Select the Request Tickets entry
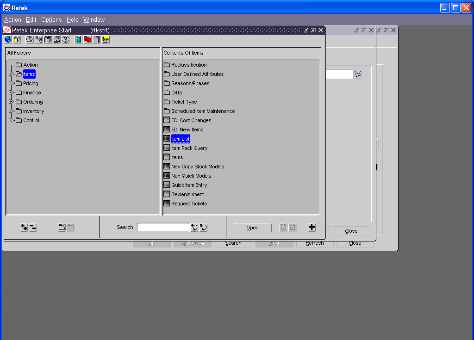This screenshot has width=474, height=340. (x=189, y=204)
